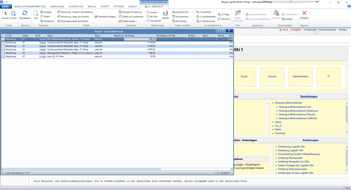Copy selection with Kopieren icon
This screenshot has width=351, height=190.
[283, 19]
